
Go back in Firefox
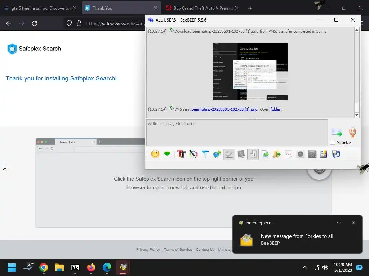coord(9,23)
